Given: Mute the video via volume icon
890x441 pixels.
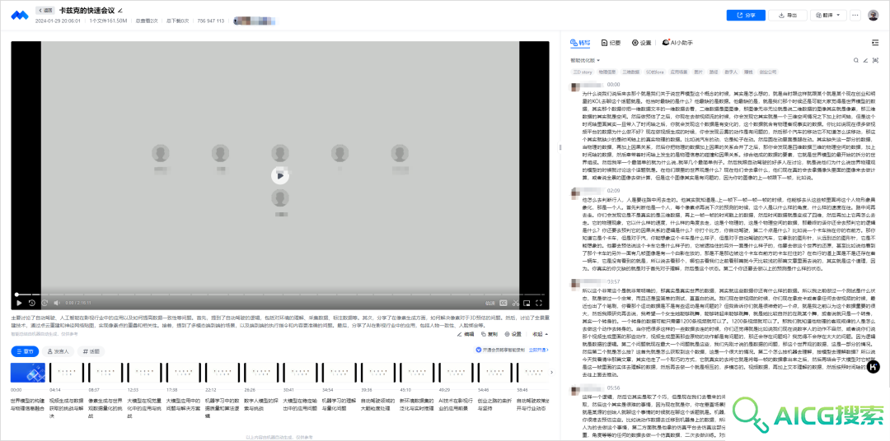Looking at the screenshot, I should coord(57,304).
